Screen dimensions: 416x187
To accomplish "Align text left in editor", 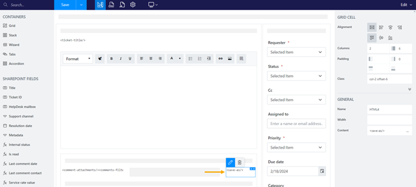I will tap(141, 59).
